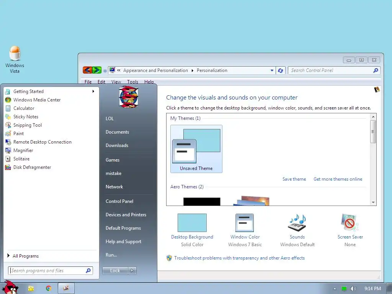Launch Chrome from the taskbar
Screen dimensions: 392x294
[x=49, y=289]
